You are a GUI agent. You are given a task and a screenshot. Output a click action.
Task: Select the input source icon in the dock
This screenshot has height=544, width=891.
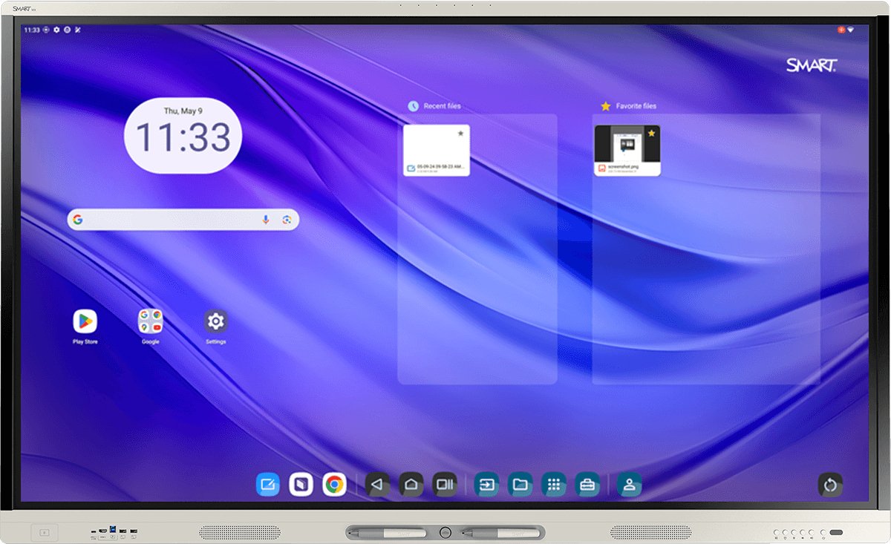point(486,484)
